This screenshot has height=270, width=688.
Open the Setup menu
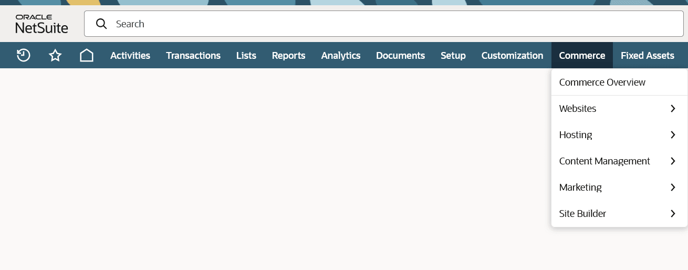[x=453, y=55]
